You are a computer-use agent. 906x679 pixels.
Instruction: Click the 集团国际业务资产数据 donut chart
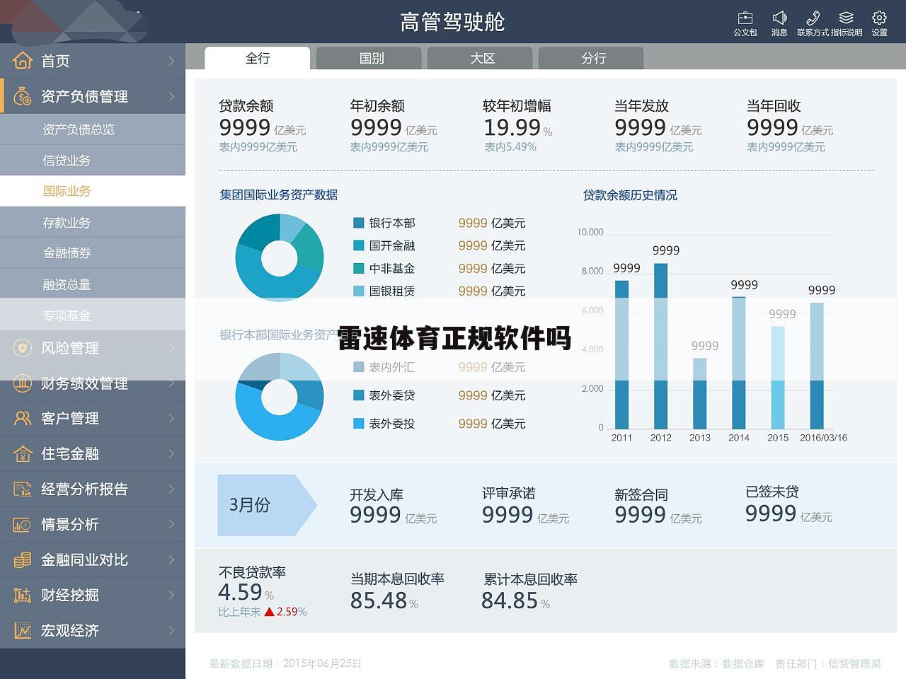click(x=280, y=258)
